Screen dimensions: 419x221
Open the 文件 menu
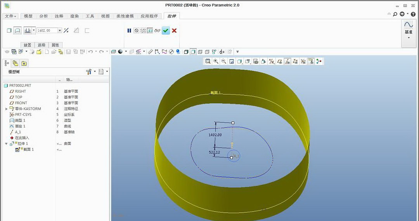tap(10, 16)
